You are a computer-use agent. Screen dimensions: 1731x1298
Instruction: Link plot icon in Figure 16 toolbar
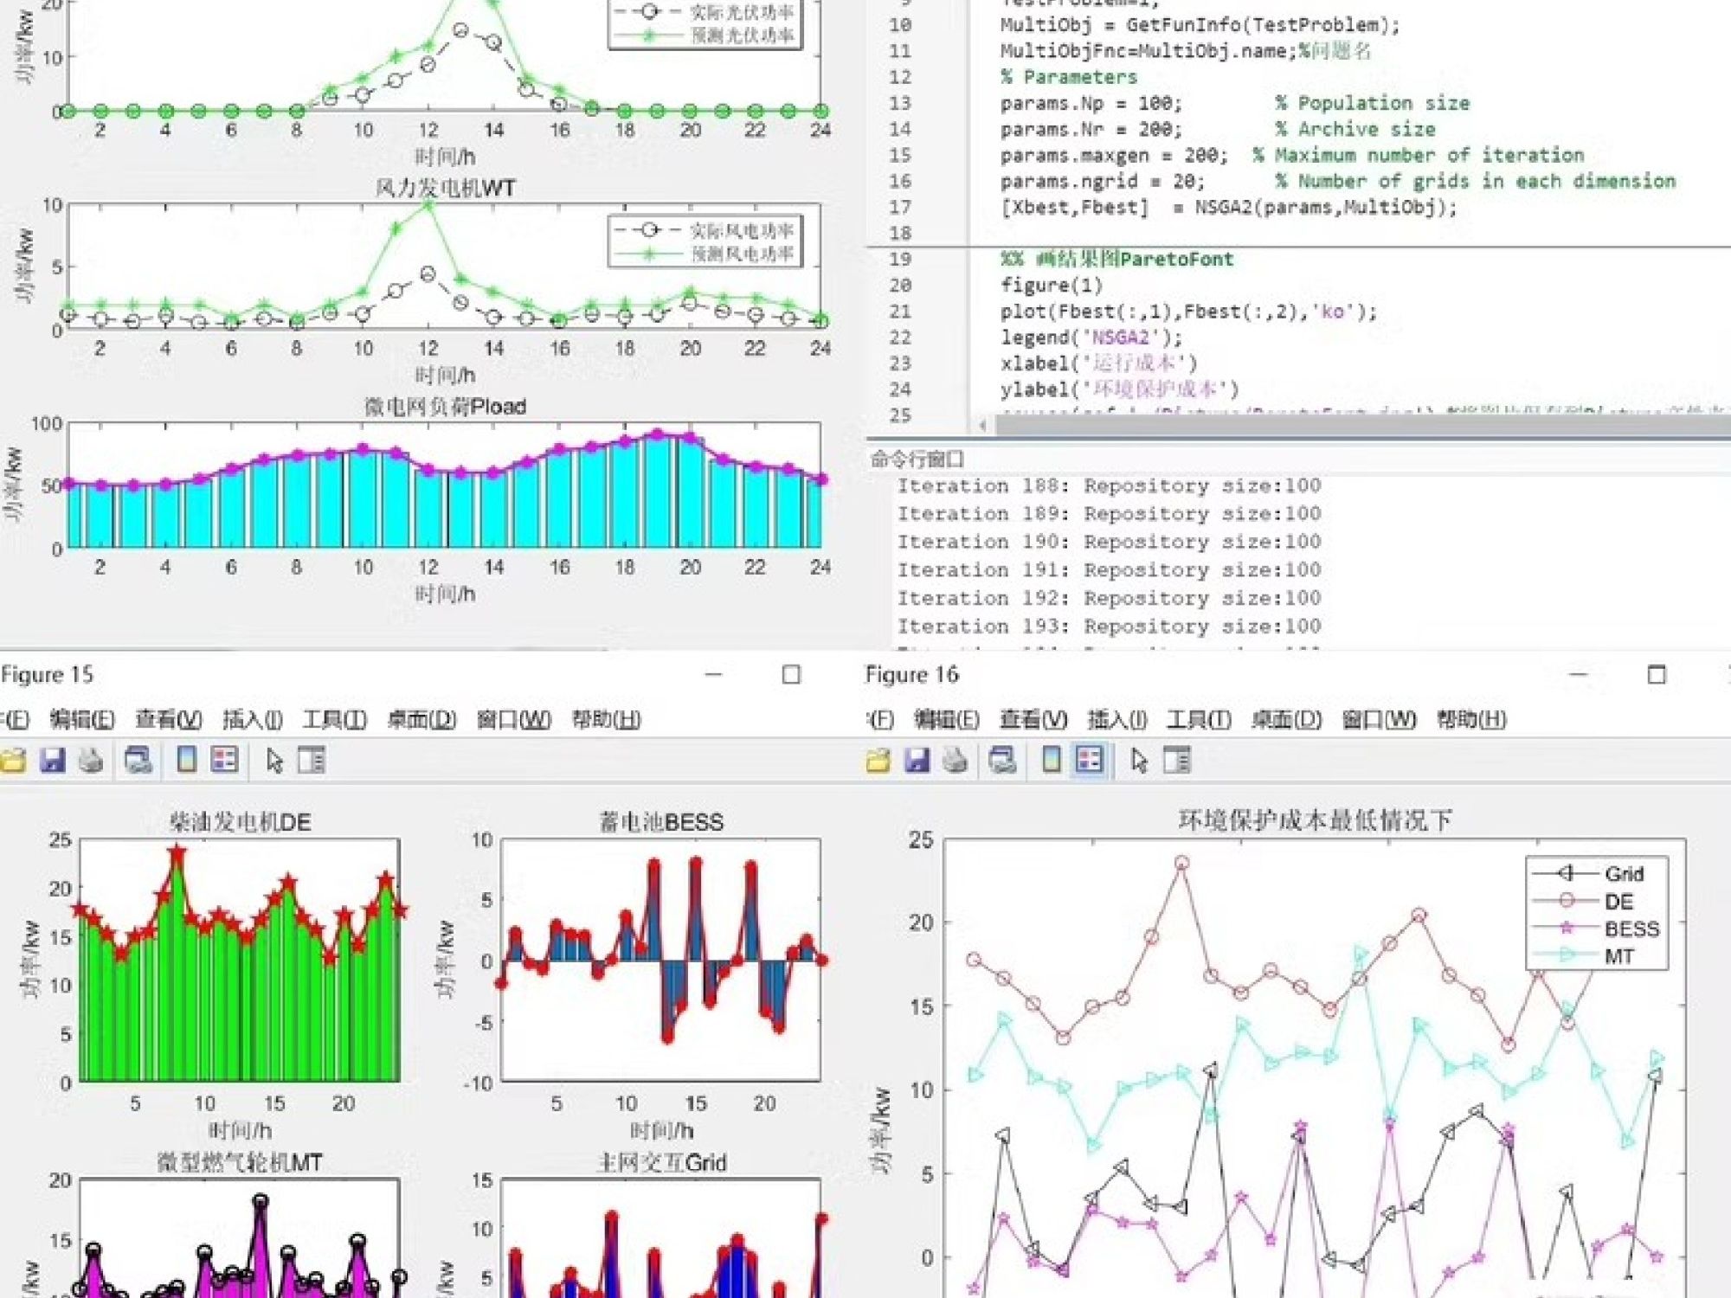click(x=1003, y=761)
